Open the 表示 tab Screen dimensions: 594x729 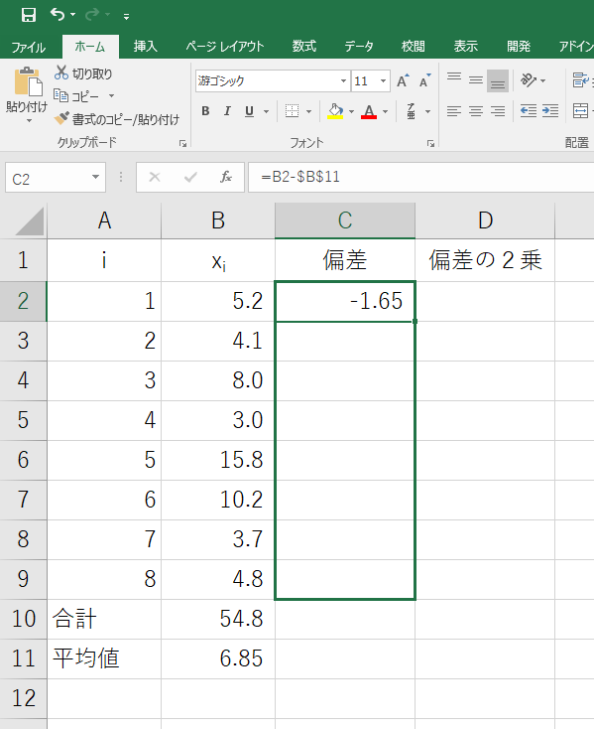(466, 47)
